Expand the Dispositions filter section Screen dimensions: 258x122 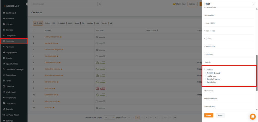[210, 47]
